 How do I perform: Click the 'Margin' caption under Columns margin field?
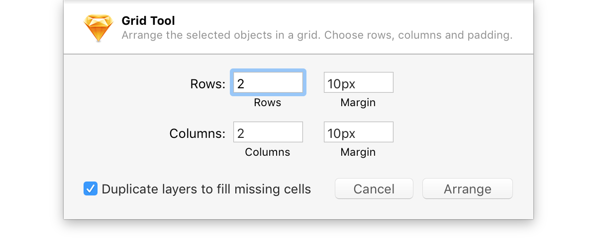[x=358, y=152]
